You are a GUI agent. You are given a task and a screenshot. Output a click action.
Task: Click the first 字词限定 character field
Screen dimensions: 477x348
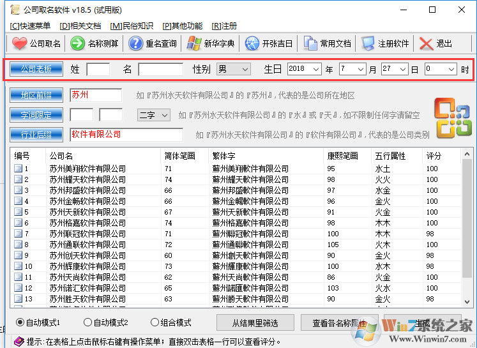pos(82,115)
